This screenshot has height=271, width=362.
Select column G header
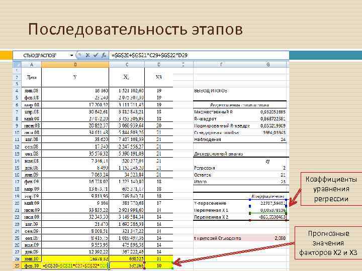click(x=268, y=65)
